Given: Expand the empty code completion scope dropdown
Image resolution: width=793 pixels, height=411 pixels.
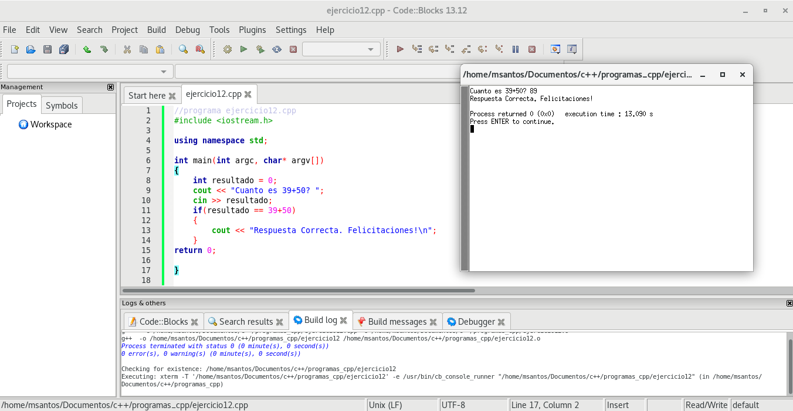Looking at the screenshot, I should point(164,72).
